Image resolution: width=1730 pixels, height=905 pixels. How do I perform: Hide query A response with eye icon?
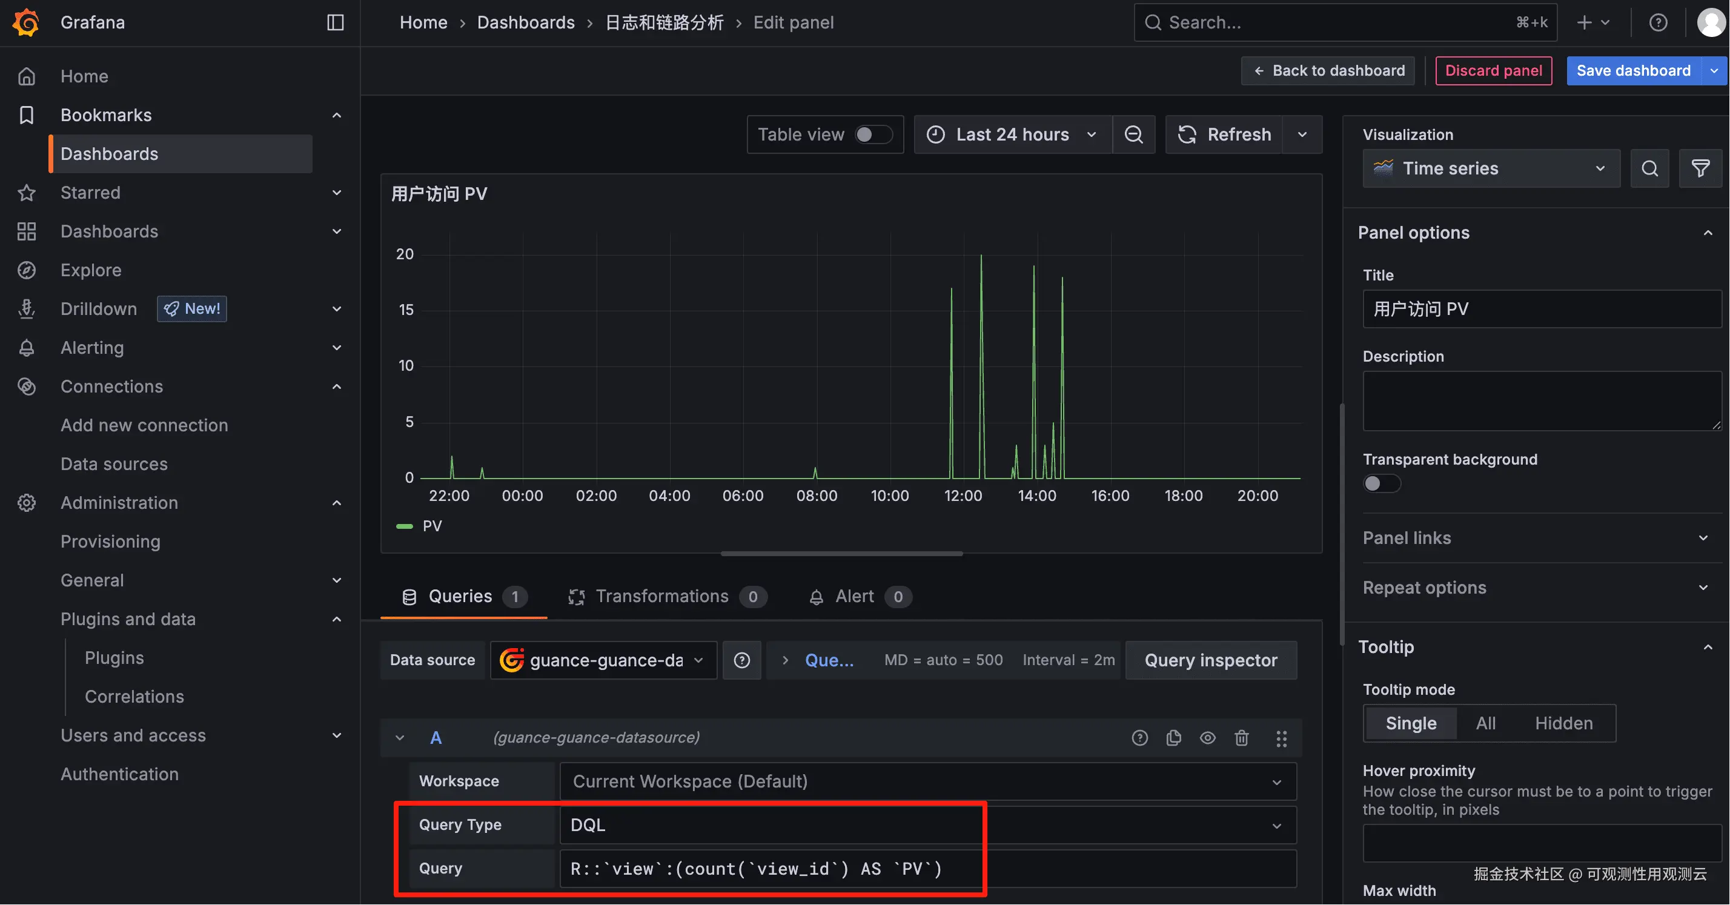coord(1207,738)
